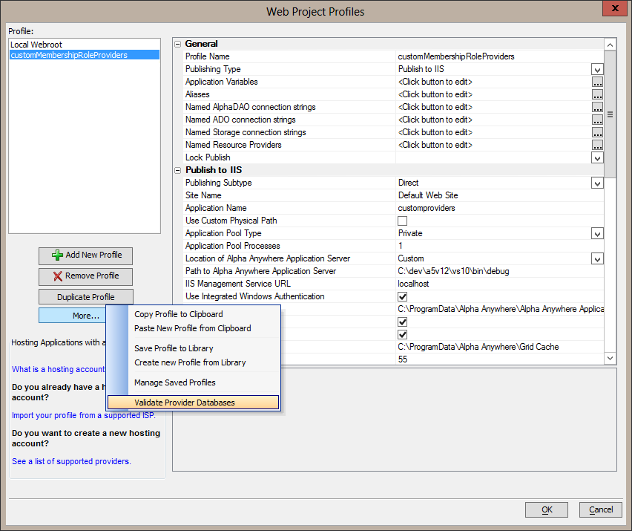Click the More... button

point(73,316)
